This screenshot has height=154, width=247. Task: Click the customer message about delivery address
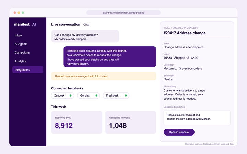tap(85, 36)
